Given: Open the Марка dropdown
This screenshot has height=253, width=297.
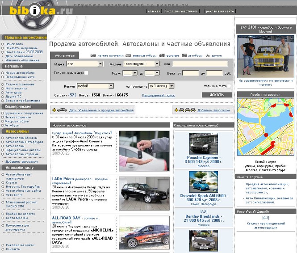Looking at the screenshot, I should tap(85, 64).
